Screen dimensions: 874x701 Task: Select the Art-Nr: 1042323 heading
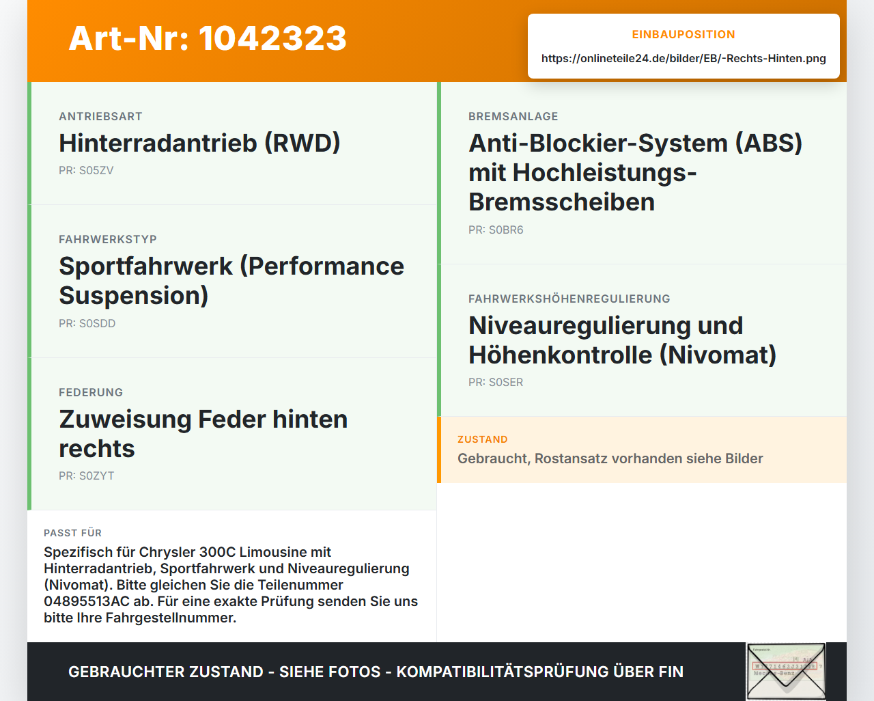(208, 38)
